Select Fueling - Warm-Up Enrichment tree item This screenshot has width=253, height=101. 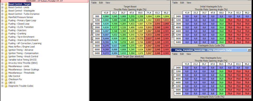point(23,40)
